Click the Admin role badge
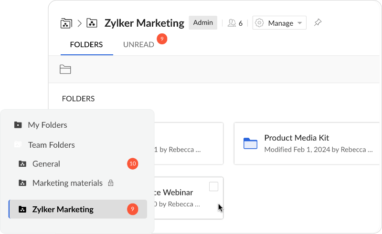This screenshot has height=234, width=382. coord(203,22)
